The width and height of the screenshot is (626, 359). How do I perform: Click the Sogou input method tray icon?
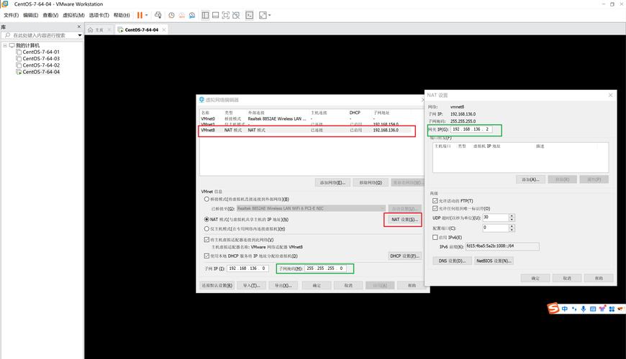coord(553,309)
